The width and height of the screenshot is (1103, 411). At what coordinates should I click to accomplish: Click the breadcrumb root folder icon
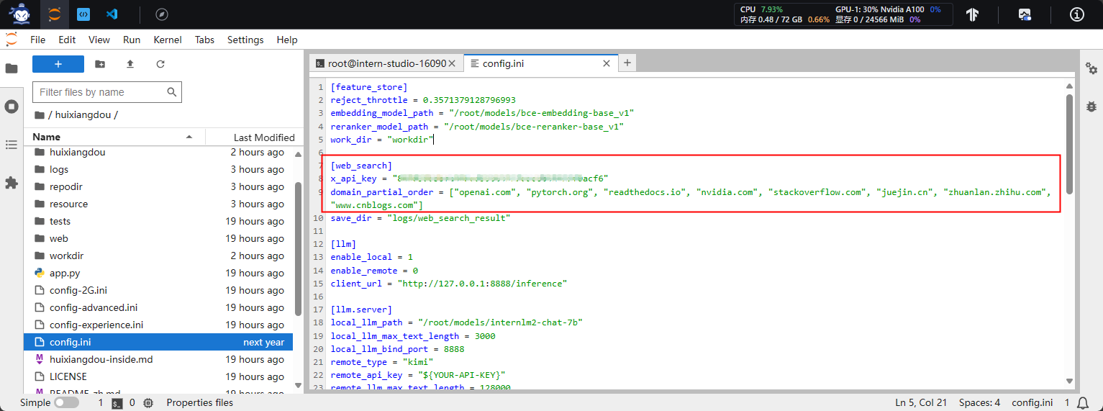pos(38,114)
